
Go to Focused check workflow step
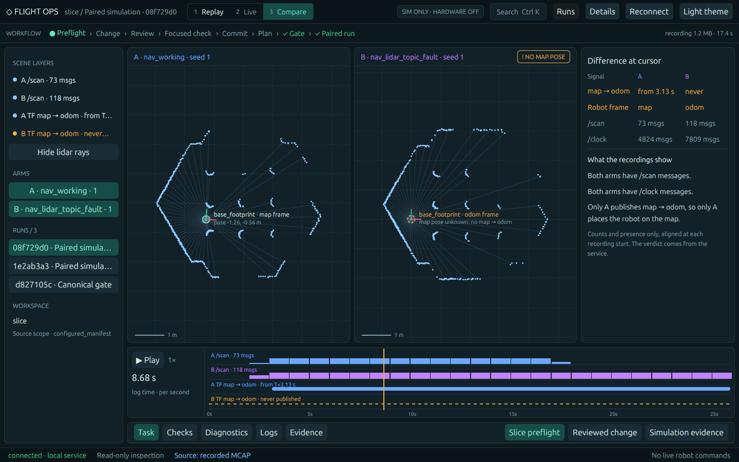coord(188,33)
